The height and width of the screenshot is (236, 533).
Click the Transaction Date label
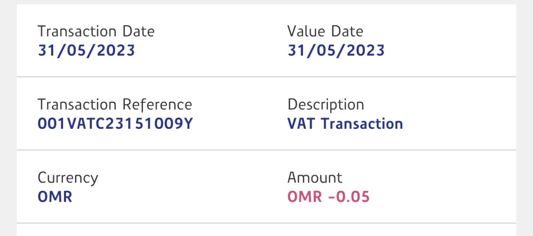[96, 31]
